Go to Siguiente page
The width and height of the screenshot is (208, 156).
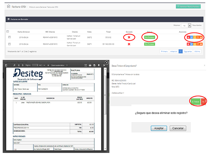pyautogui.click(x=188, y=51)
